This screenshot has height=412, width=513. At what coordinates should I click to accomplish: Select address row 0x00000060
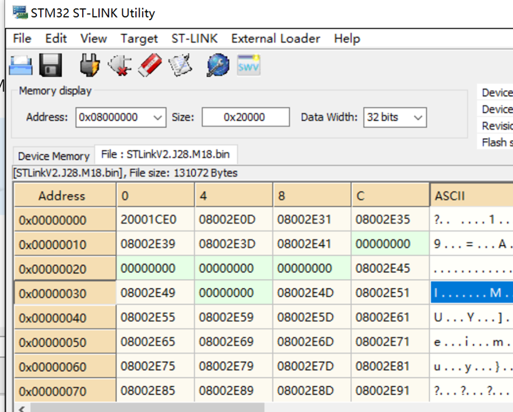[x=65, y=366]
